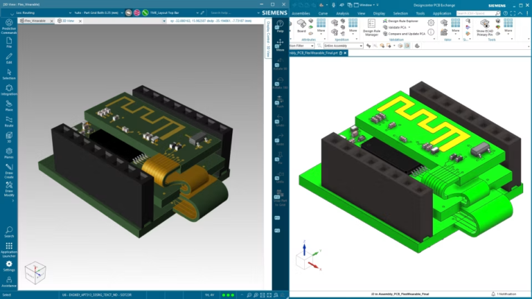532x299 pixels.
Task: Open the Place tool
Action: click(9, 106)
